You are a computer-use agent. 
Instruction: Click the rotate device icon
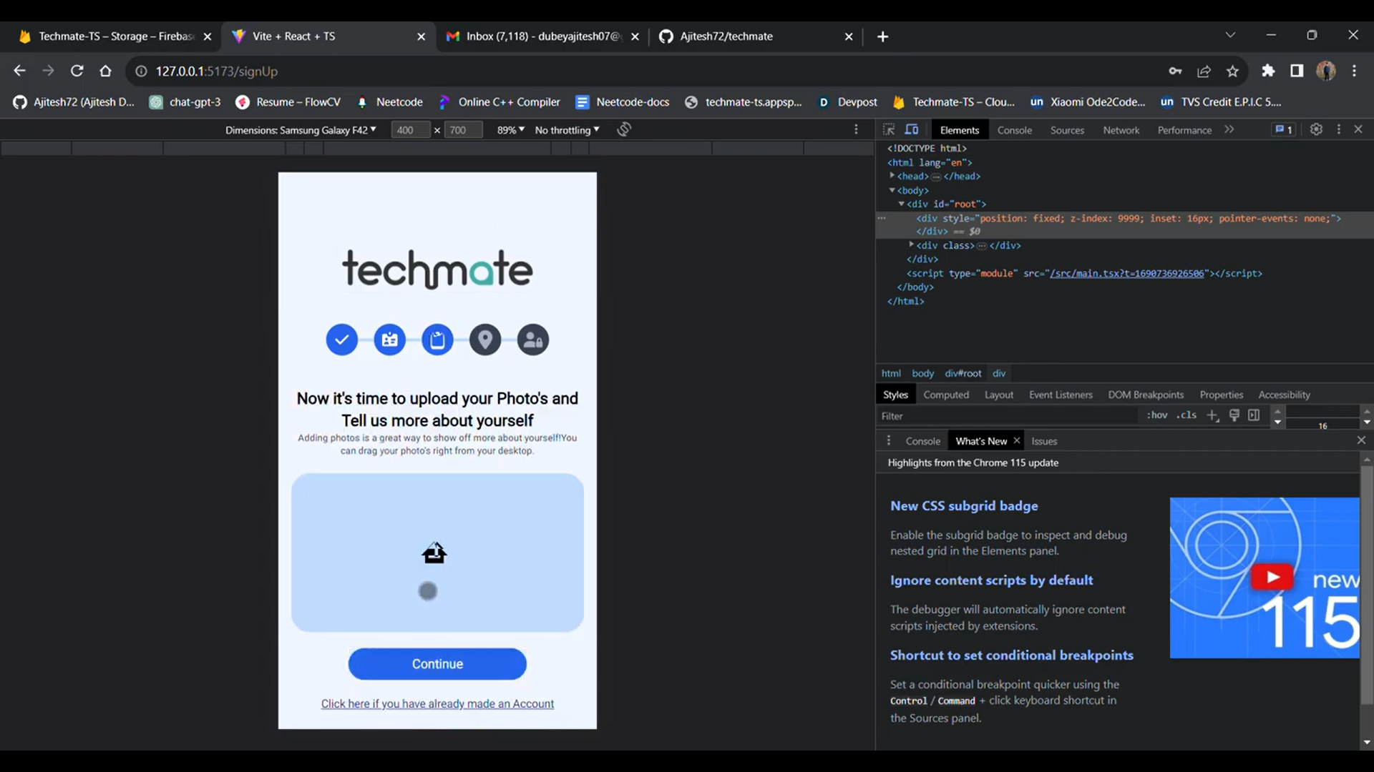pos(624,129)
